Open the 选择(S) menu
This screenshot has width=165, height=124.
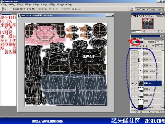point(36,5)
